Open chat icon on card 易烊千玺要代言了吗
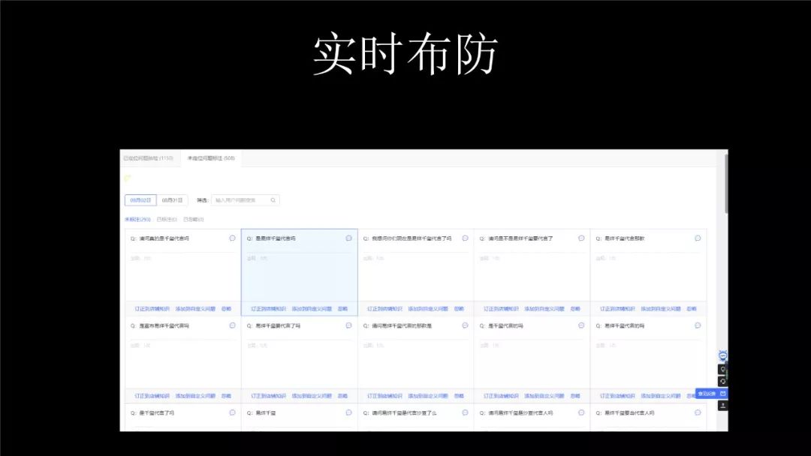 [x=348, y=325]
